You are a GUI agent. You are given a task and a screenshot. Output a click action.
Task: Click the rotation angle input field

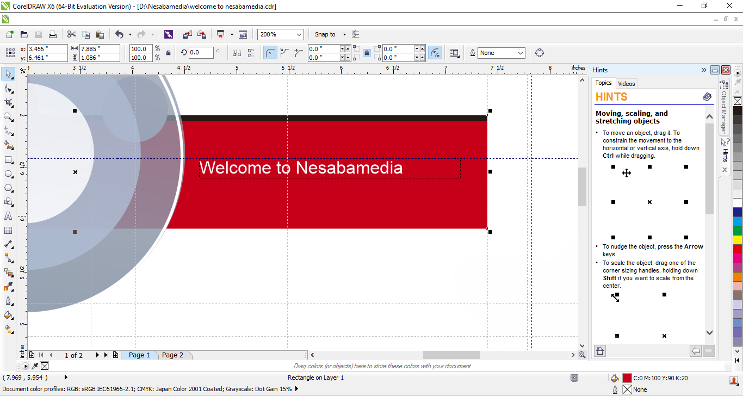coord(201,53)
